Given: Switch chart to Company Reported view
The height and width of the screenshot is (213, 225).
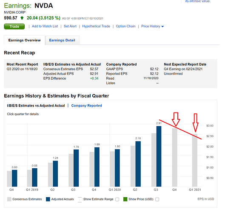Looking at the screenshot, I should 86,106.
